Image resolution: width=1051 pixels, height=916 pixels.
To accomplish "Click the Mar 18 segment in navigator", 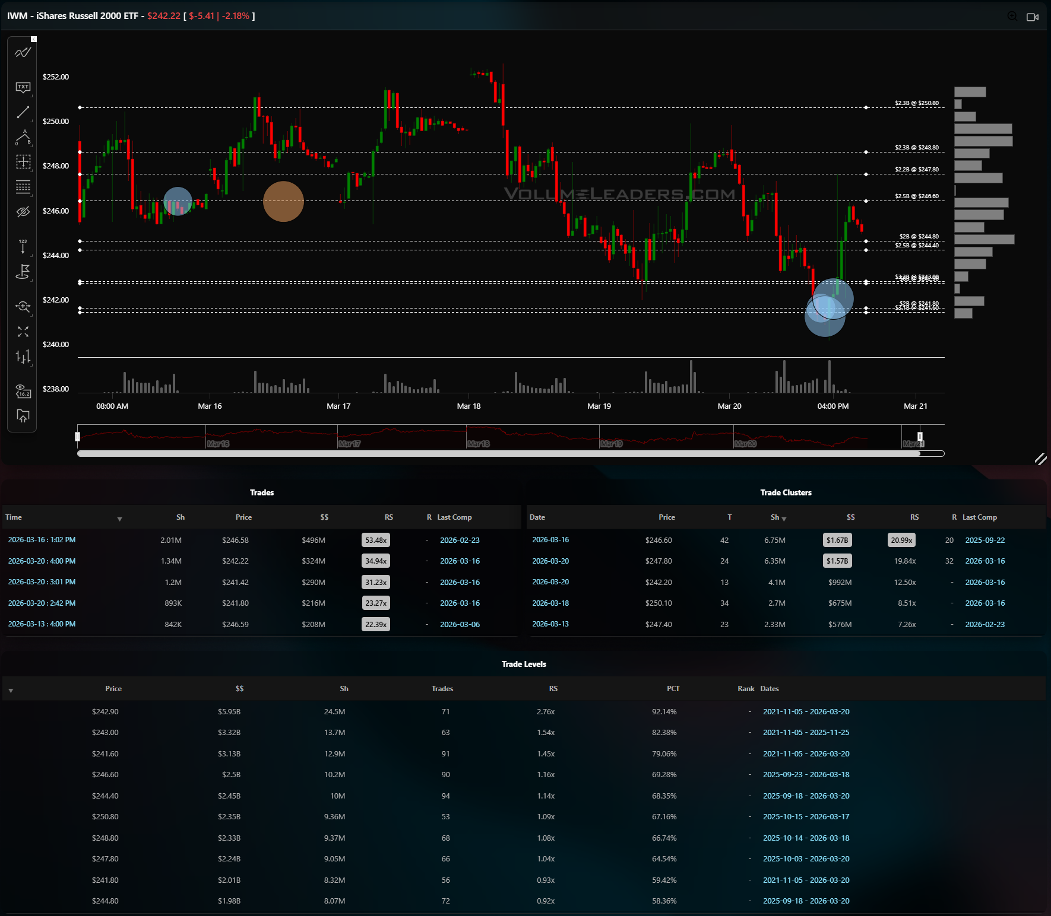I will point(533,437).
